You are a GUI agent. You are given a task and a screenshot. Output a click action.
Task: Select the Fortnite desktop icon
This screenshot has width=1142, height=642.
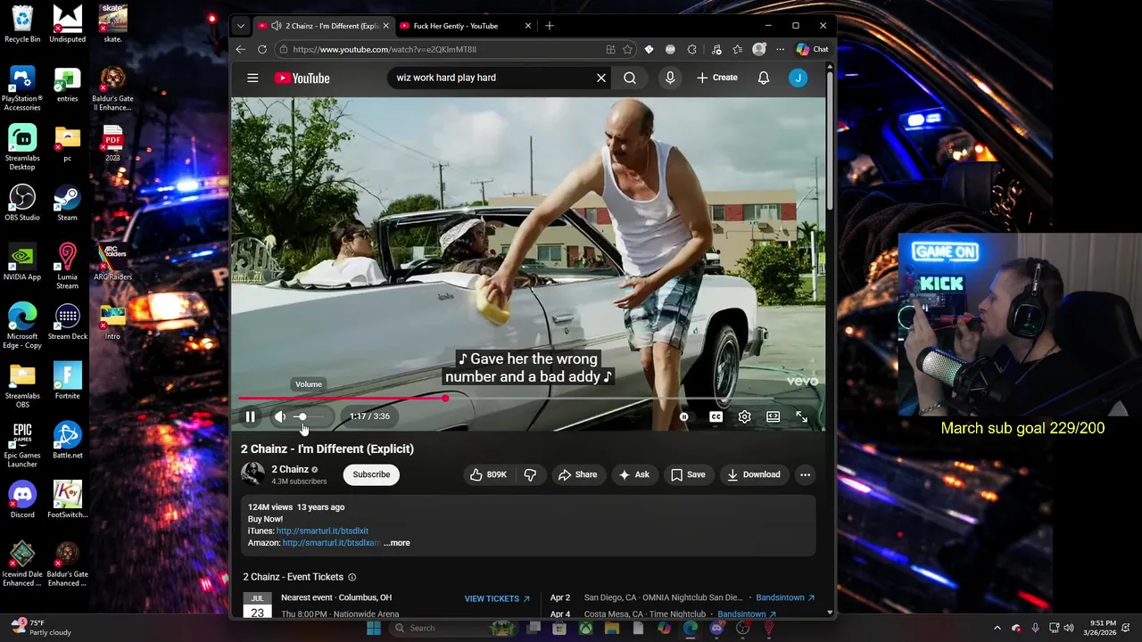pos(67,381)
